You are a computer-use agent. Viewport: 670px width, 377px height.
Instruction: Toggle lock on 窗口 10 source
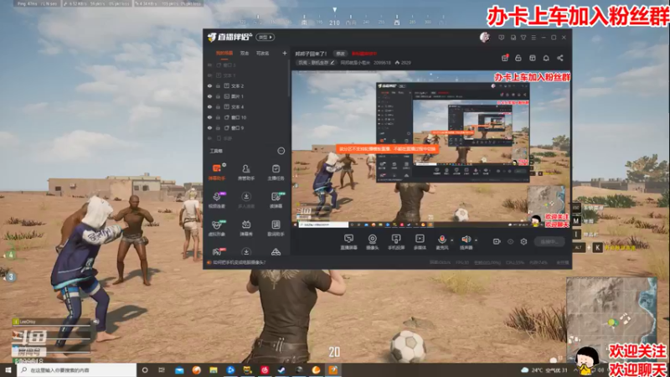[x=218, y=117]
